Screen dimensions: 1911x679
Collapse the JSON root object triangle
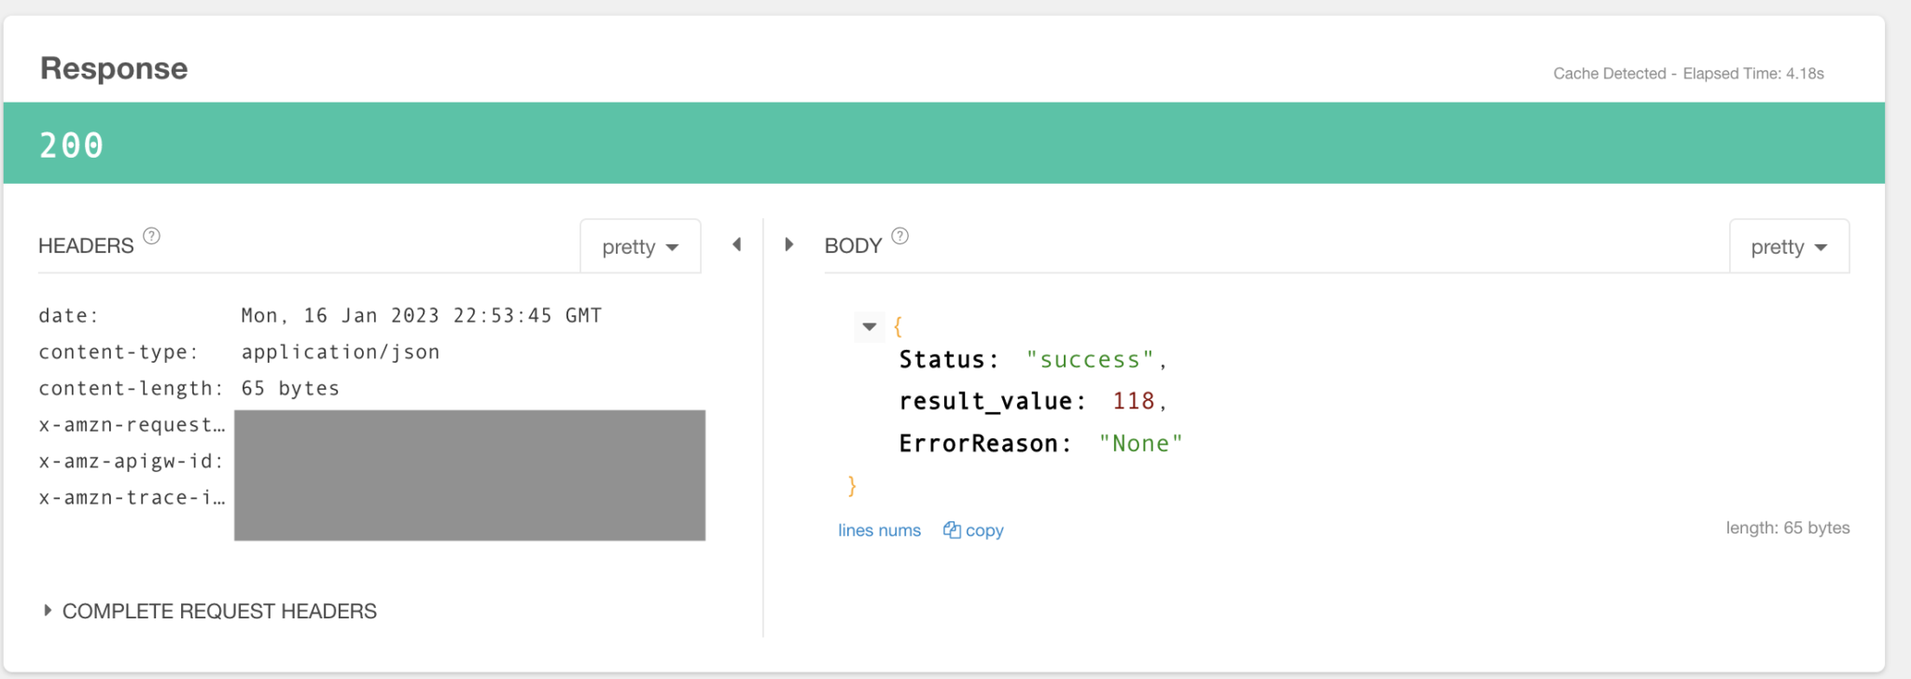[x=870, y=326]
